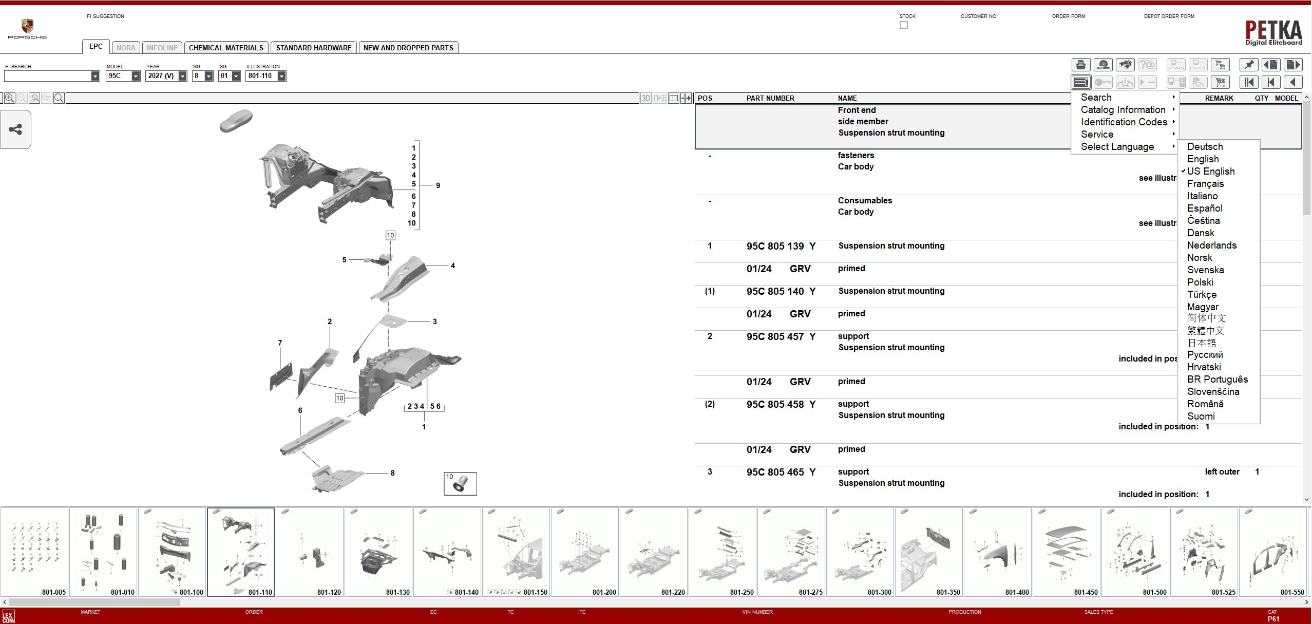The image size is (1312, 624).
Task: Click part number 95C 805 465 Y
Action: click(x=781, y=472)
